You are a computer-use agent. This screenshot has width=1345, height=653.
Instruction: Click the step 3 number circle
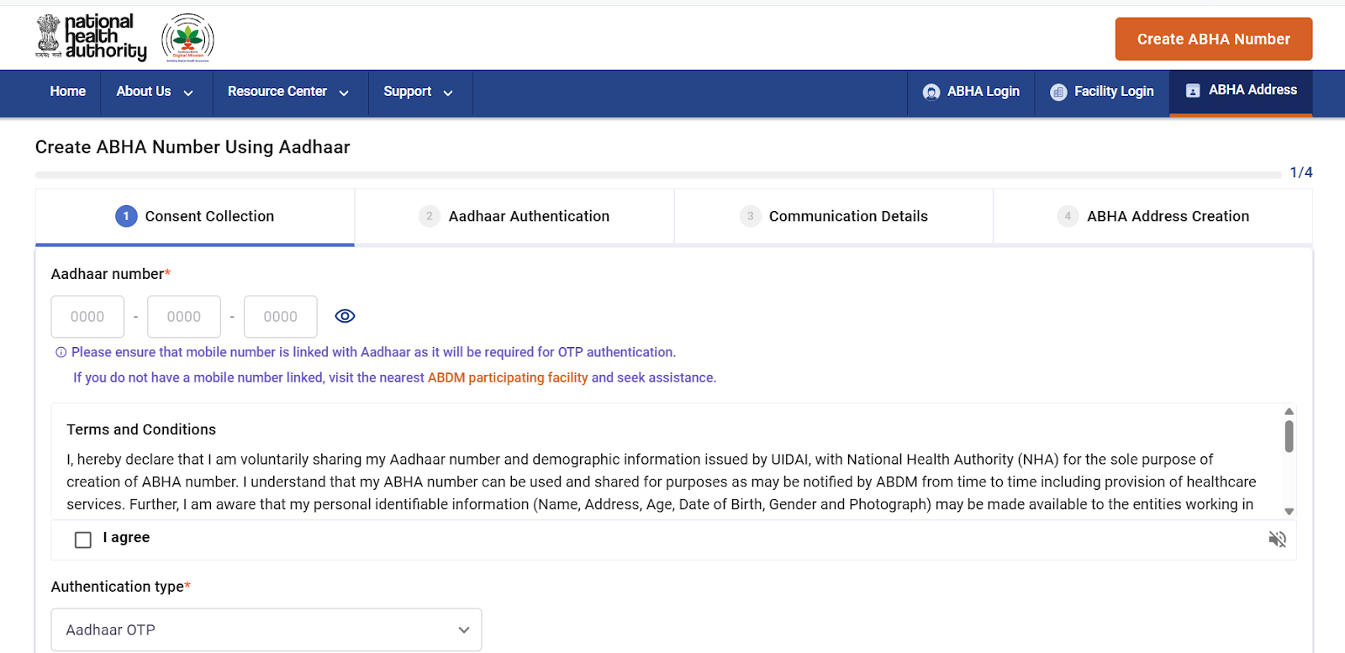click(x=750, y=216)
